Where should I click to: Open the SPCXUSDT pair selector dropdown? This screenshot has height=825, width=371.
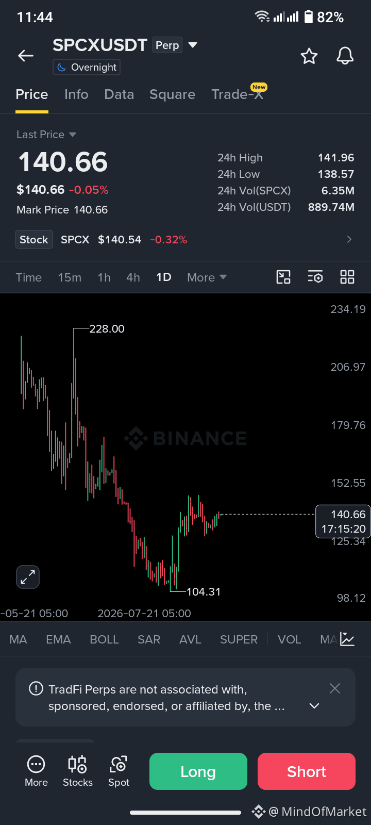(193, 45)
